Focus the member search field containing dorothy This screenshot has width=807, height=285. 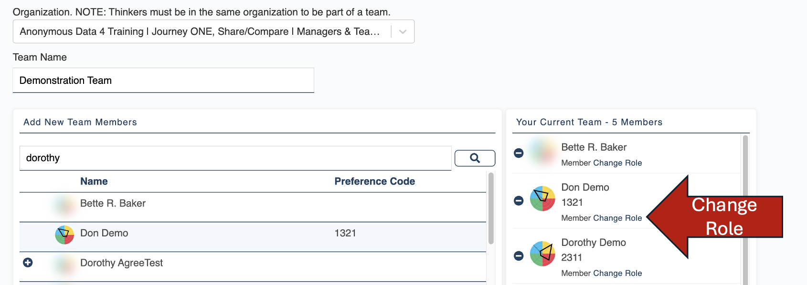point(235,158)
